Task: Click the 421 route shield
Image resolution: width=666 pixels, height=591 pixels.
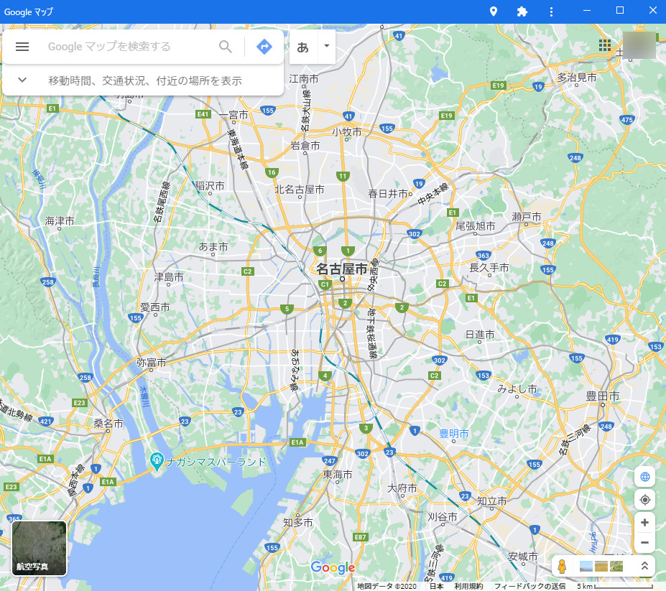Action: pyautogui.click(x=45, y=422)
